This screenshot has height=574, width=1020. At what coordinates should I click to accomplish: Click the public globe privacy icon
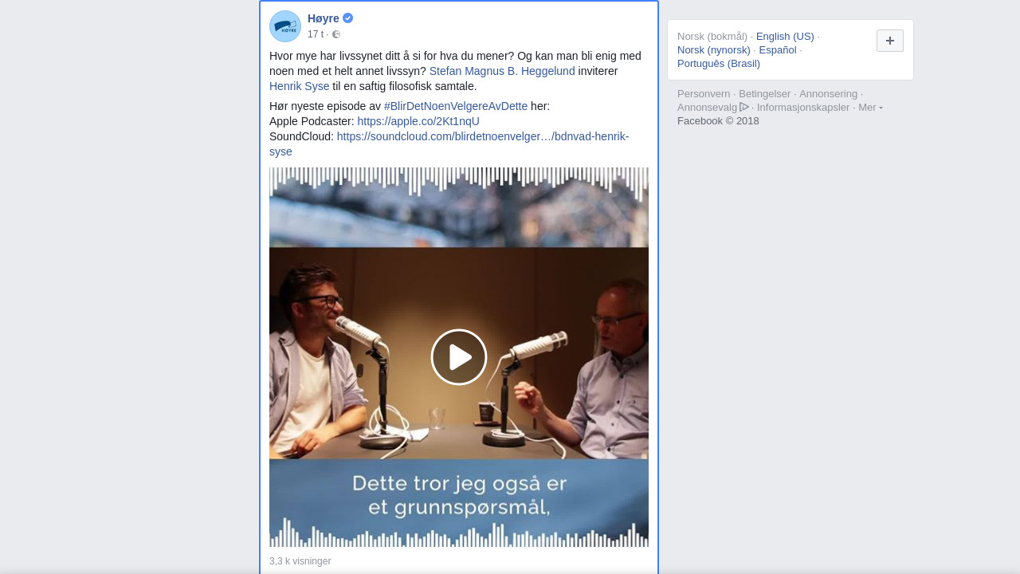[336, 34]
